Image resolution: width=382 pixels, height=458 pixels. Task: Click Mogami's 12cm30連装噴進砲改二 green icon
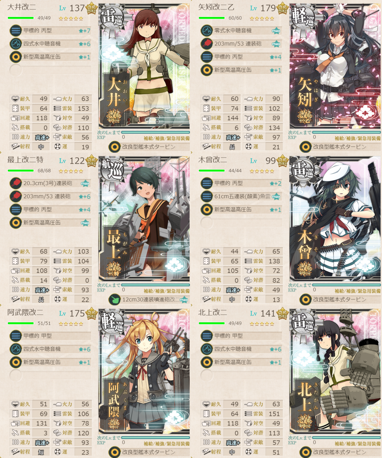click(x=114, y=299)
